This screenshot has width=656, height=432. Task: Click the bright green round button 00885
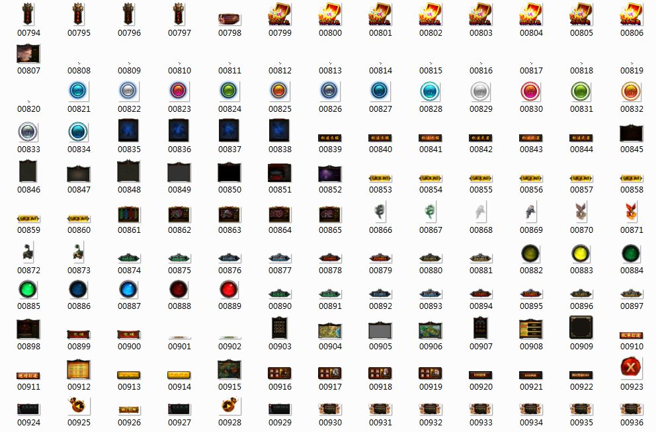coord(28,290)
